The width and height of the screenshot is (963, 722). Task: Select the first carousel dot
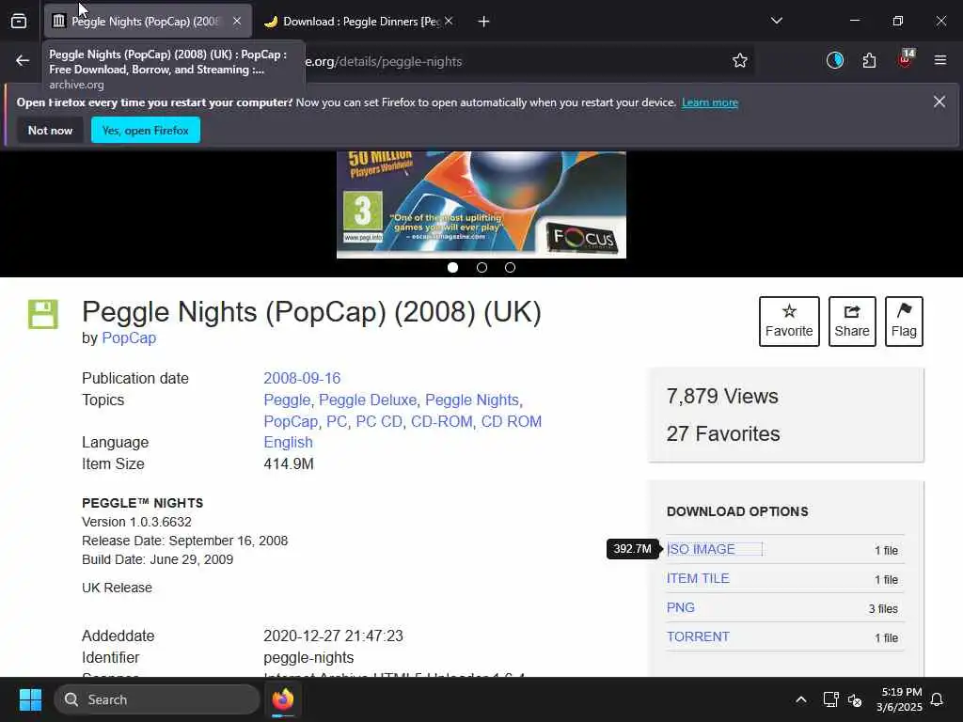[452, 268]
